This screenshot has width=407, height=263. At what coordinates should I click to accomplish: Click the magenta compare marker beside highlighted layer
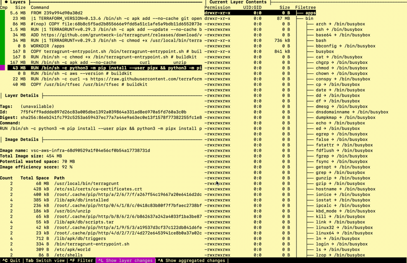pos(2,68)
